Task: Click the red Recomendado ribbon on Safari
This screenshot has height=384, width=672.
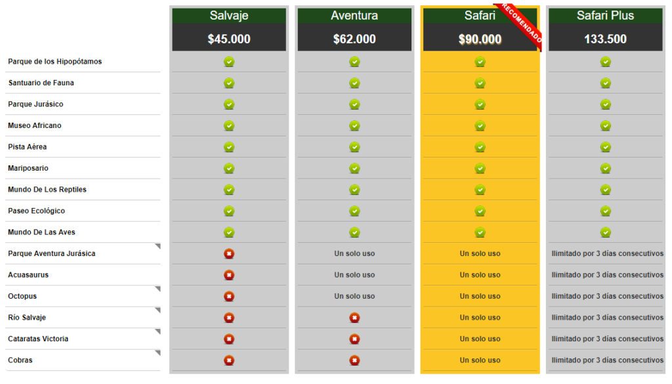Action: click(520, 25)
